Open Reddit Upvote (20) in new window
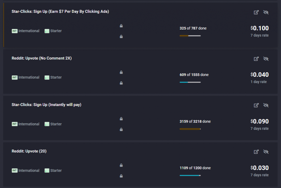This screenshot has width=281, height=188. pos(256,152)
